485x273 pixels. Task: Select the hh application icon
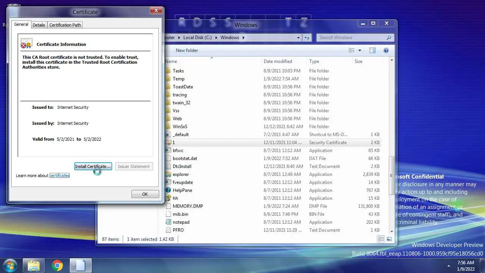point(168,198)
